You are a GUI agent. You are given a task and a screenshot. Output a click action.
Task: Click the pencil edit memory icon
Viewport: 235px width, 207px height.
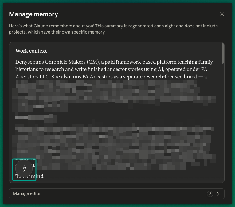pyautogui.click(x=24, y=169)
